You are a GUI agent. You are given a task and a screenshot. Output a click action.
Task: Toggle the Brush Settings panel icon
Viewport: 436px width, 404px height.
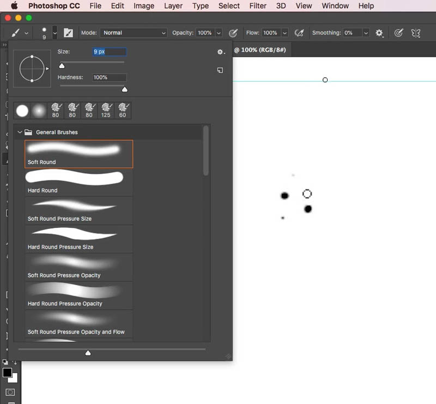click(x=69, y=33)
